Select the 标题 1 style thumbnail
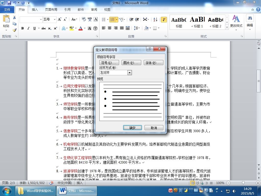The height and width of the screenshot is (196, 261). pyautogui.click(x=197, y=22)
